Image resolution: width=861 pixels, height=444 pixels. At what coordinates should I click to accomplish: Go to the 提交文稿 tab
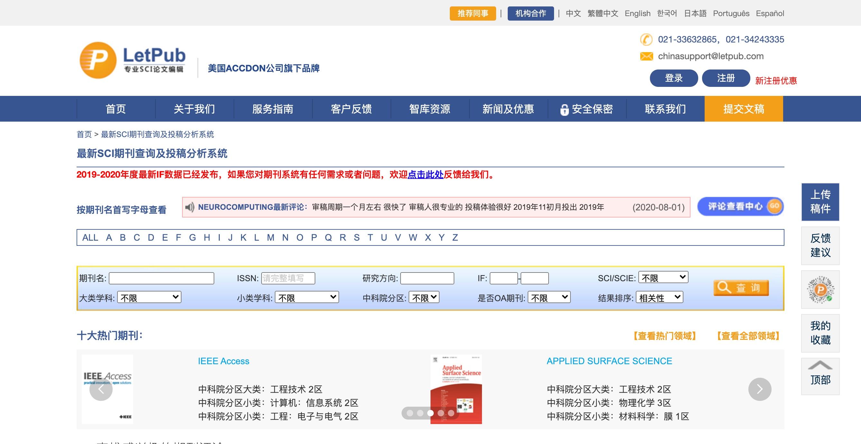pos(744,109)
